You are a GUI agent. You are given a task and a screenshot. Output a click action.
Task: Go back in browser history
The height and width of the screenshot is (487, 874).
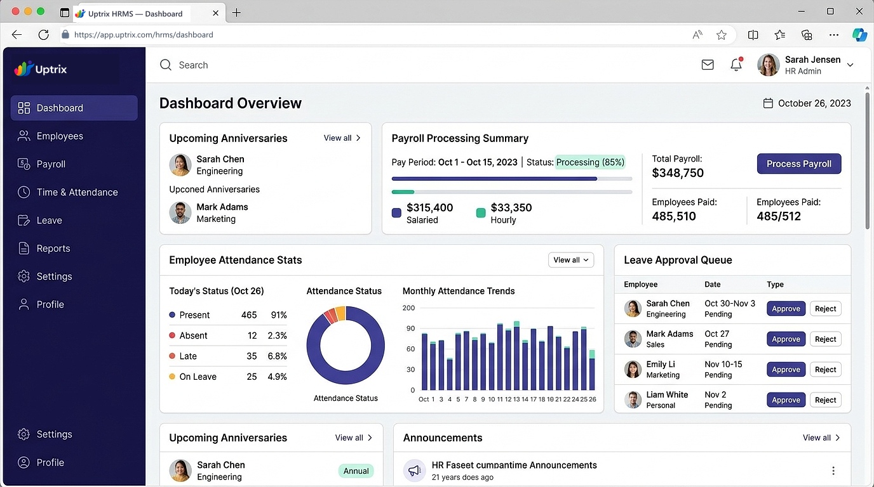[17, 35]
